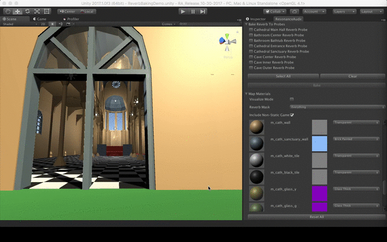
Task: Switch to the Game tab
Action: click(40, 19)
